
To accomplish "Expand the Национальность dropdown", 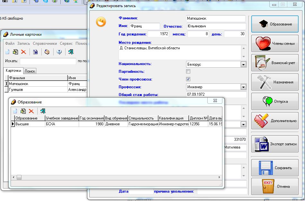I will (x=243, y=64).
